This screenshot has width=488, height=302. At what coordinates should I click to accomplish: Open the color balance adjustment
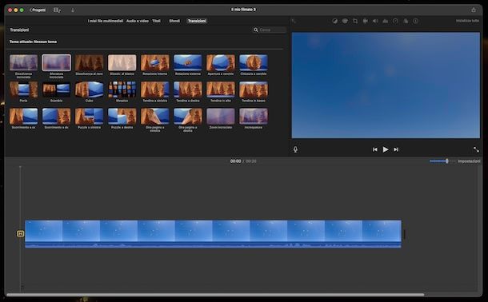335,21
